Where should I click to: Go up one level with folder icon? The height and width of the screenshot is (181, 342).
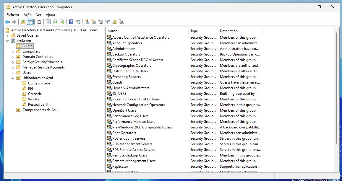click(x=23, y=22)
